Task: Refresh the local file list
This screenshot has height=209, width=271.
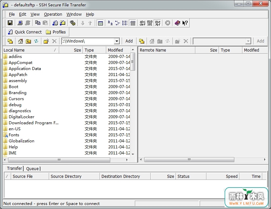Action: click(36, 41)
